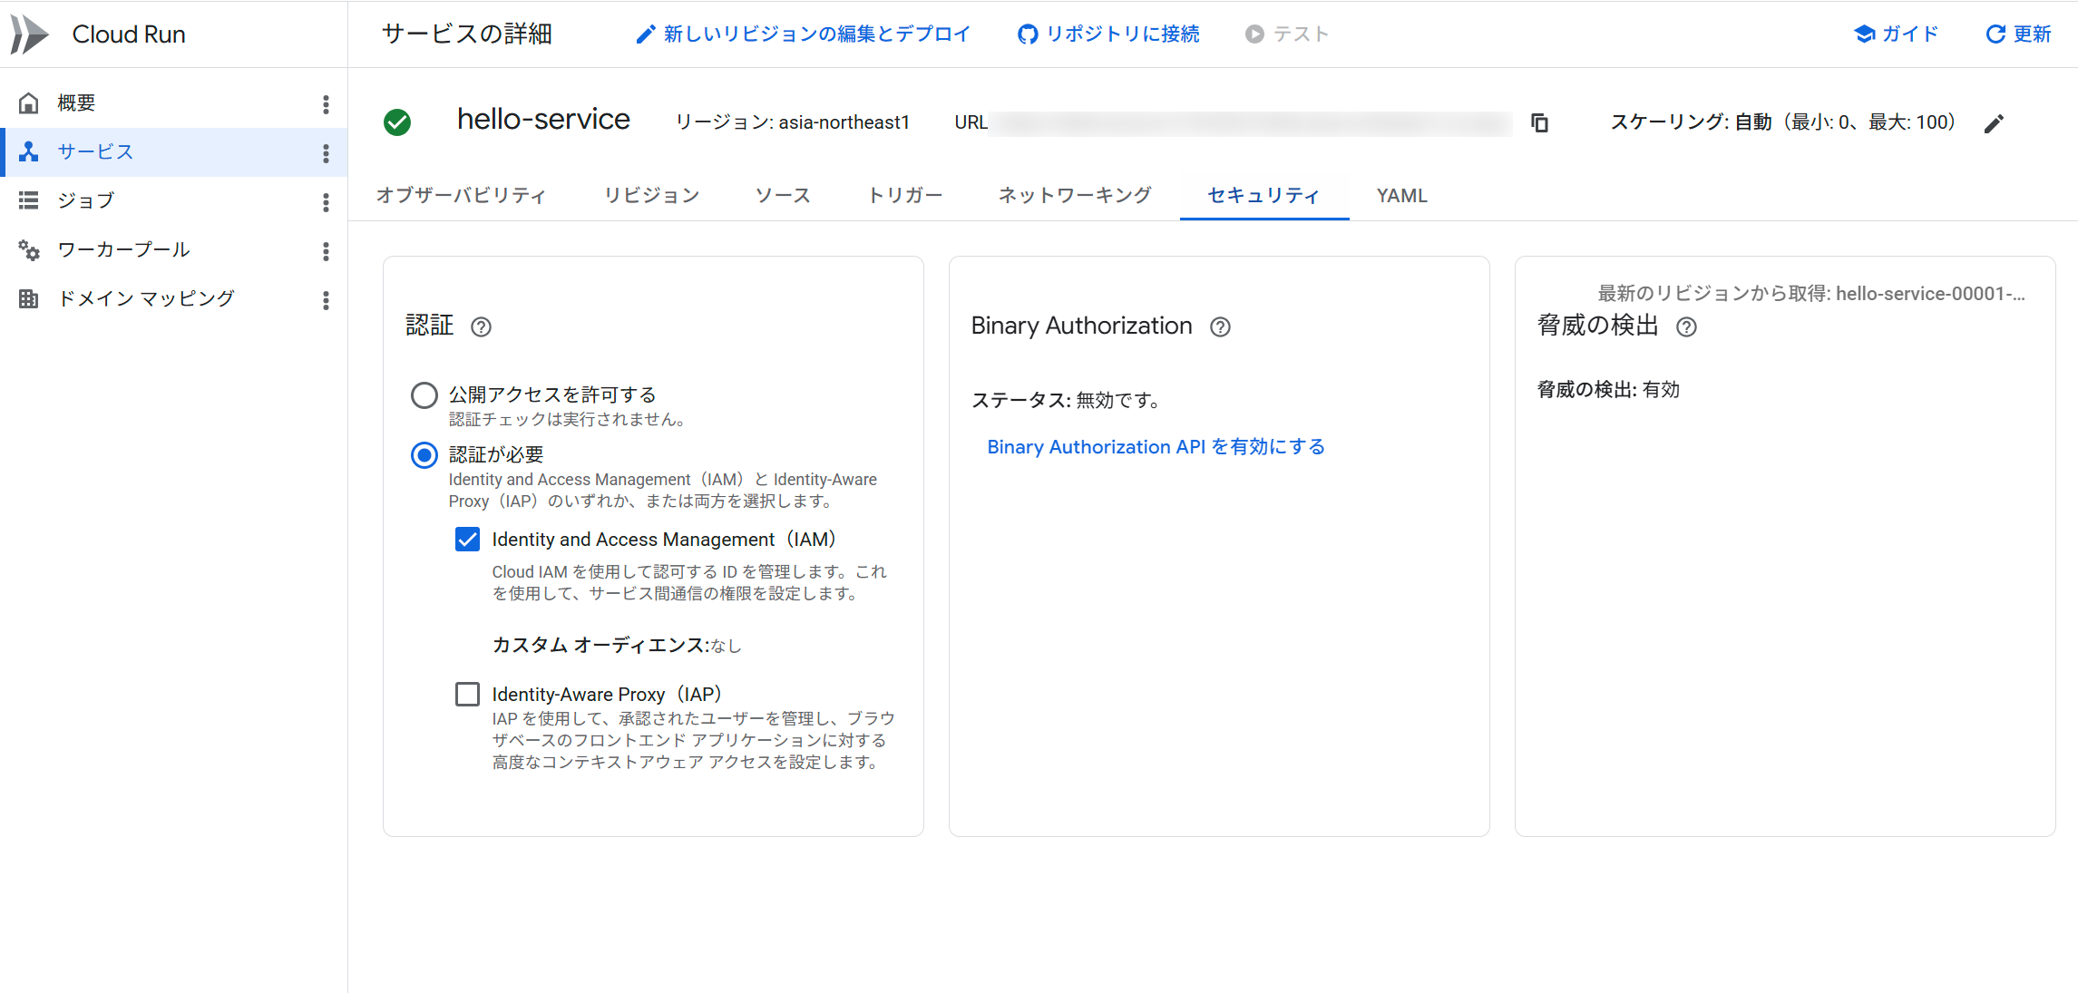Click the ワーカープール gears icon
The height and width of the screenshot is (993, 2078).
(x=29, y=250)
